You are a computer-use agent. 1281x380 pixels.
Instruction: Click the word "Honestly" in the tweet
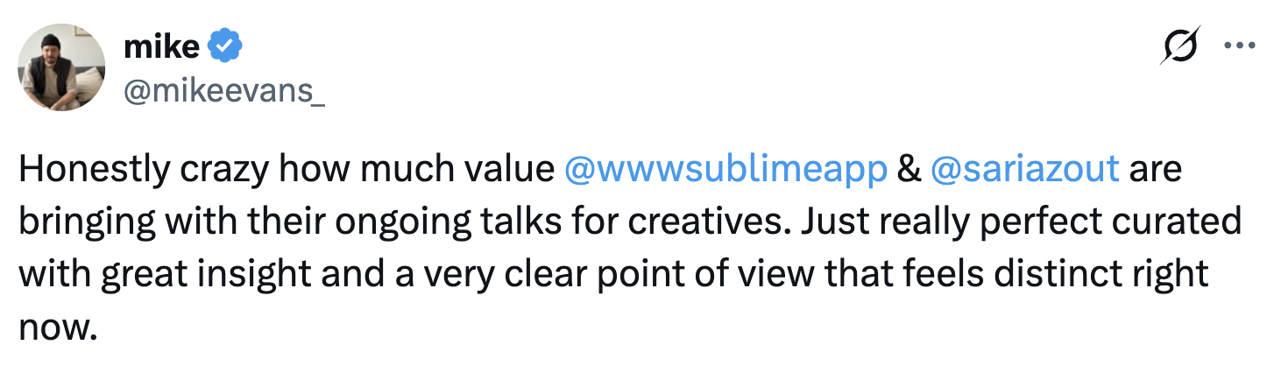click(x=93, y=169)
